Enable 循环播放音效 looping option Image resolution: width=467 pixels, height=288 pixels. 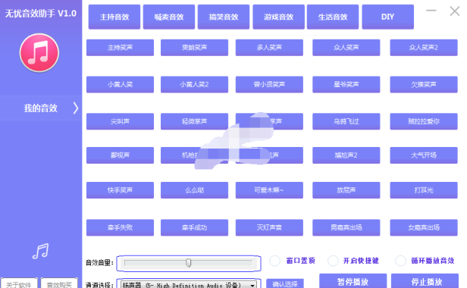pyautogui.click(x=400, y=261)
